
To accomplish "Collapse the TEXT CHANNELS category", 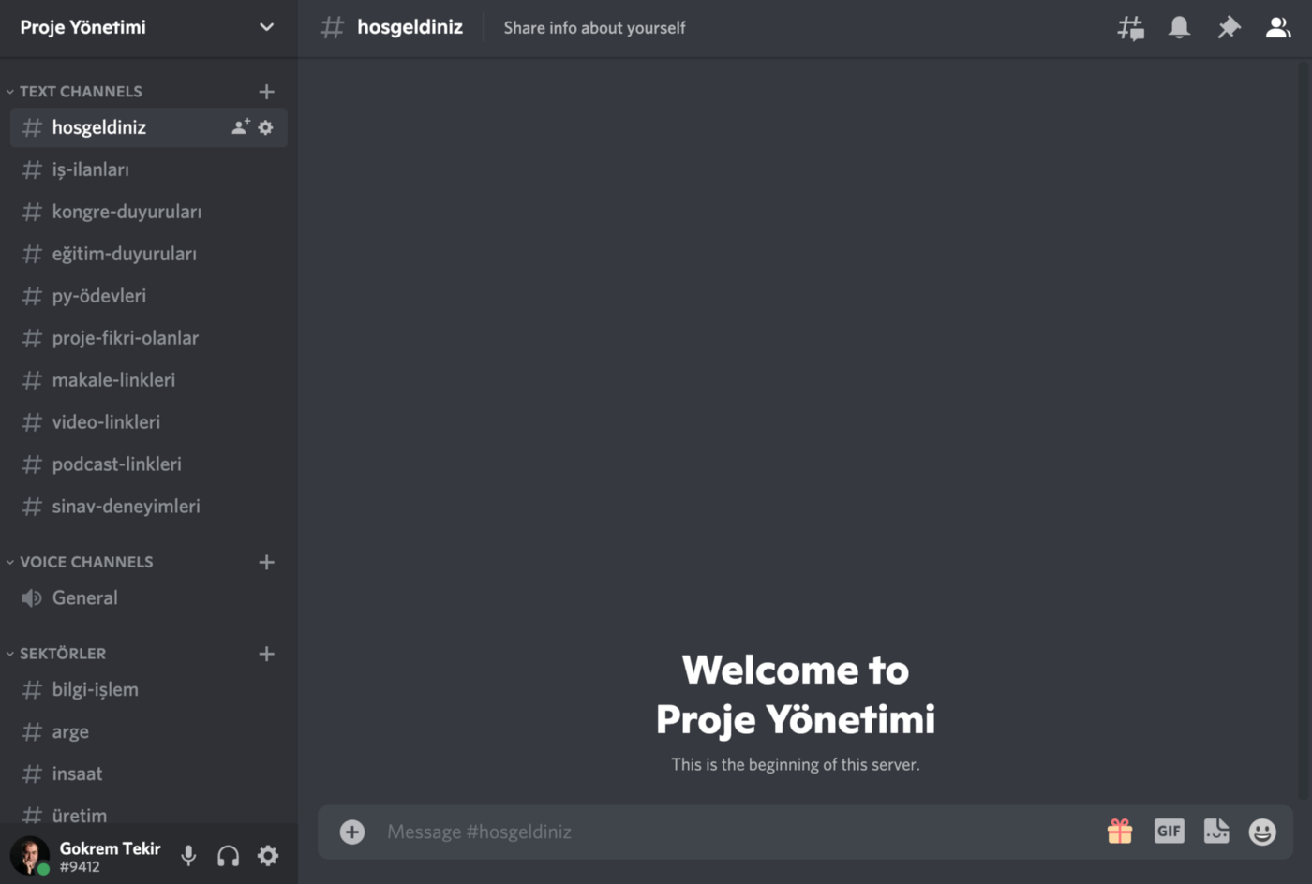I will click(x=81, y=92).
